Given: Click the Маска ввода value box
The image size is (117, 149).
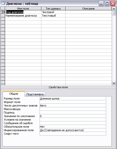Looking at the screenshot, I should pyautogui.click(x=73, y=109).
